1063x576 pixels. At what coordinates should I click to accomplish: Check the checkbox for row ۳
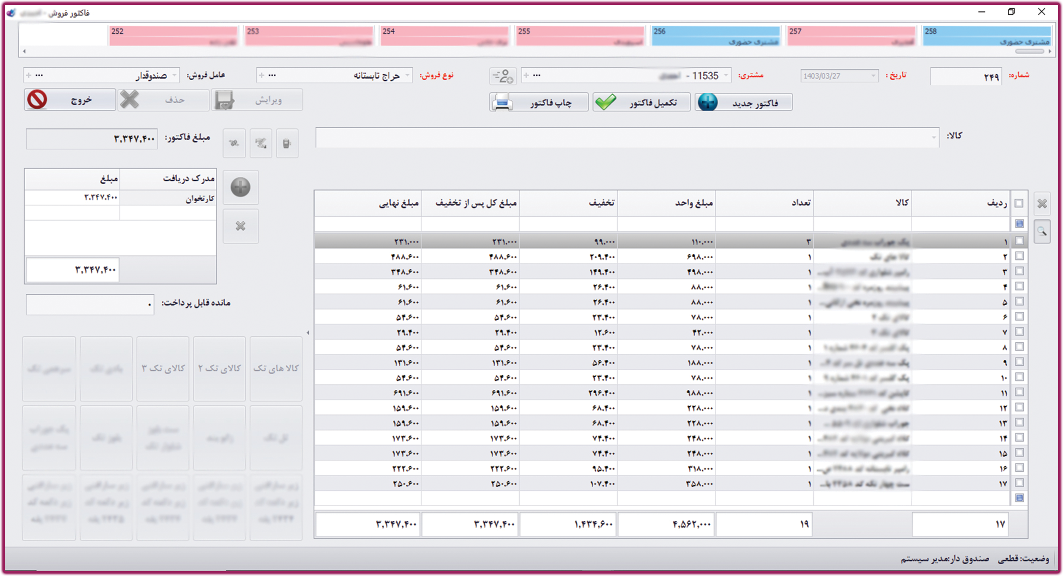point(1019,271)
